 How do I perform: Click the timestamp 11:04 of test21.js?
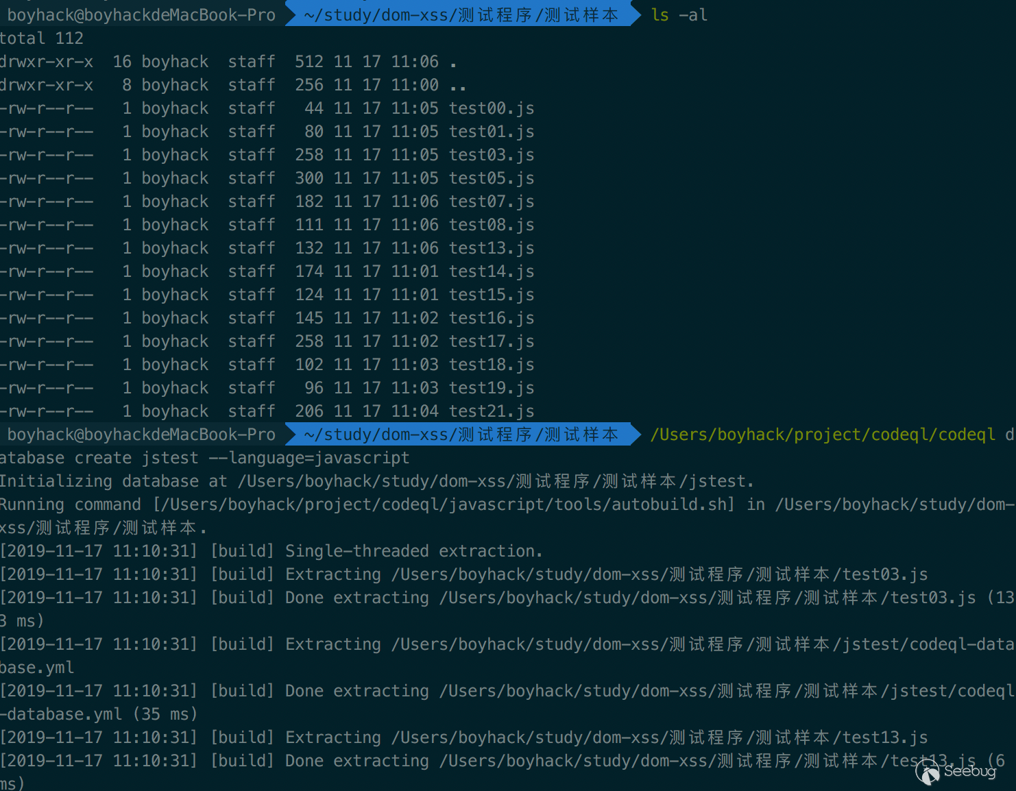(x=415, y=411)
